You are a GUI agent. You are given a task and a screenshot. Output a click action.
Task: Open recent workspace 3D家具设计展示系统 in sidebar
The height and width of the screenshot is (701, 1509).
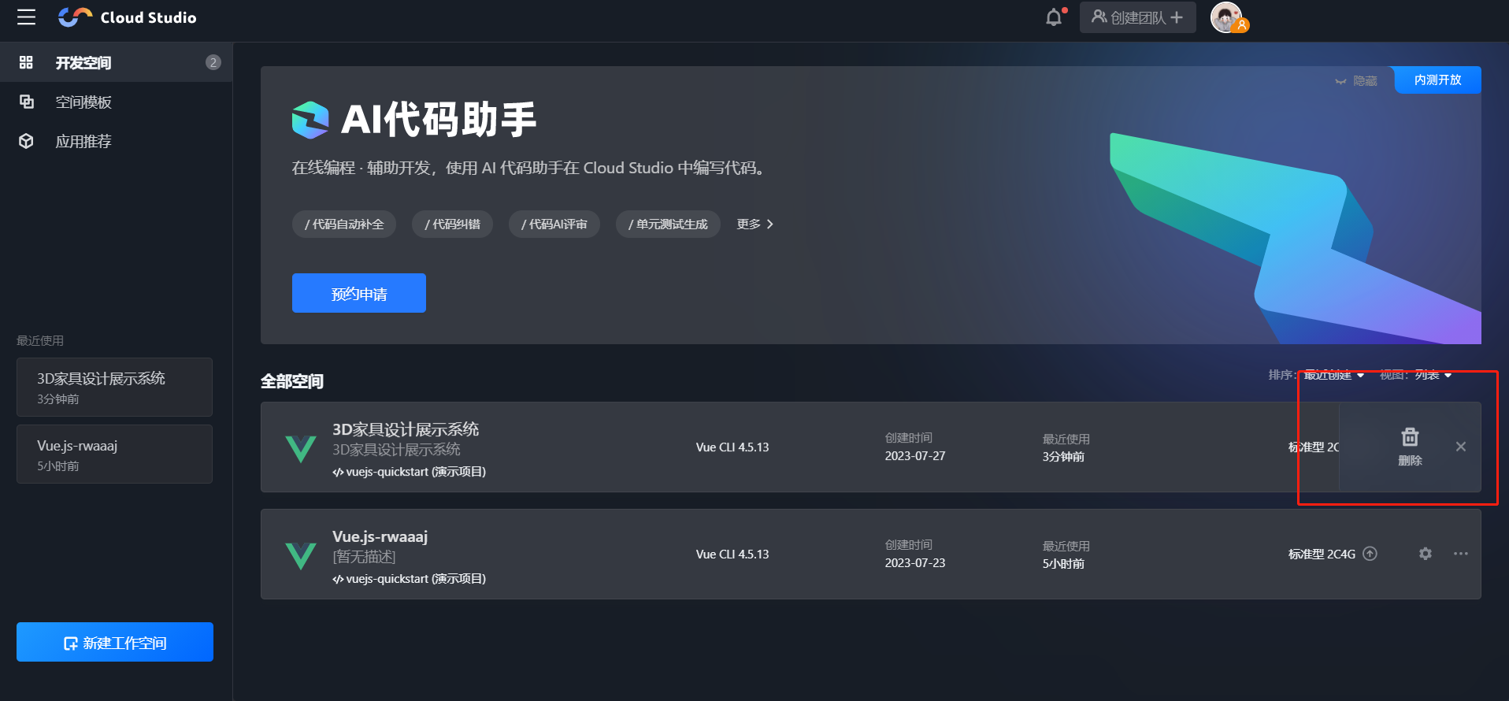tap(114, 387)
